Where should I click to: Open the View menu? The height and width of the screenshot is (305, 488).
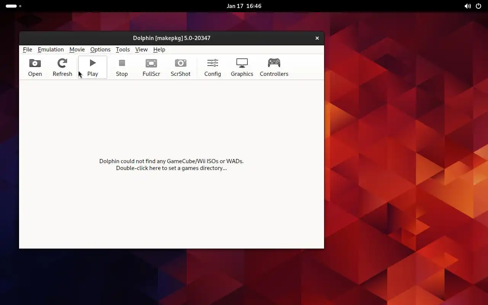click(x=141, y=50)
